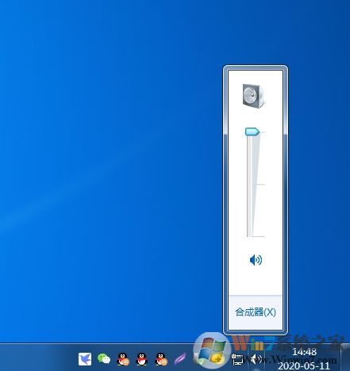Open the green WeChat tray icon
The width and height of the screenshot is (350, 371).
[104, 359]
